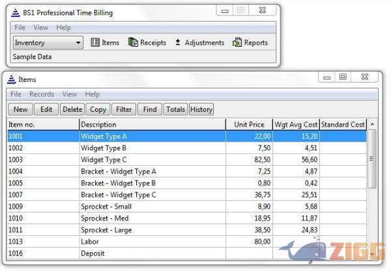Viewport: 391px width, 271px height.
Task: Open the Help menu in main window
Action: pyautogui.click(x=63, y=28)
